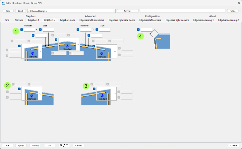
Task: Click the green number 1 marker
Action: coord(15,31)
